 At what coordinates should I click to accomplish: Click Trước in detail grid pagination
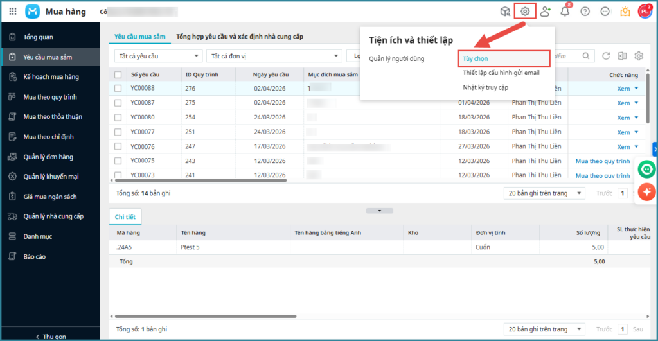click(x=604, y=329)
